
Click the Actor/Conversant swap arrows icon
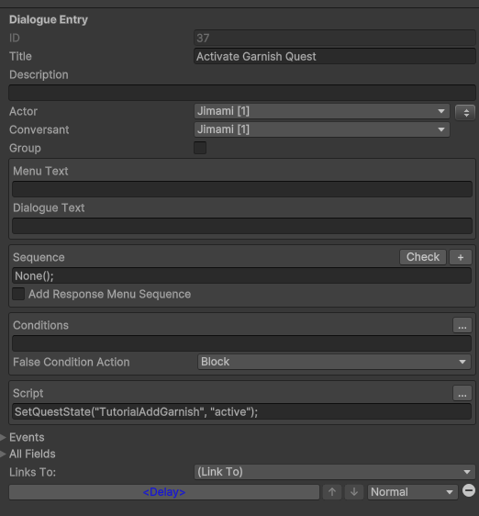coord(465,113)
